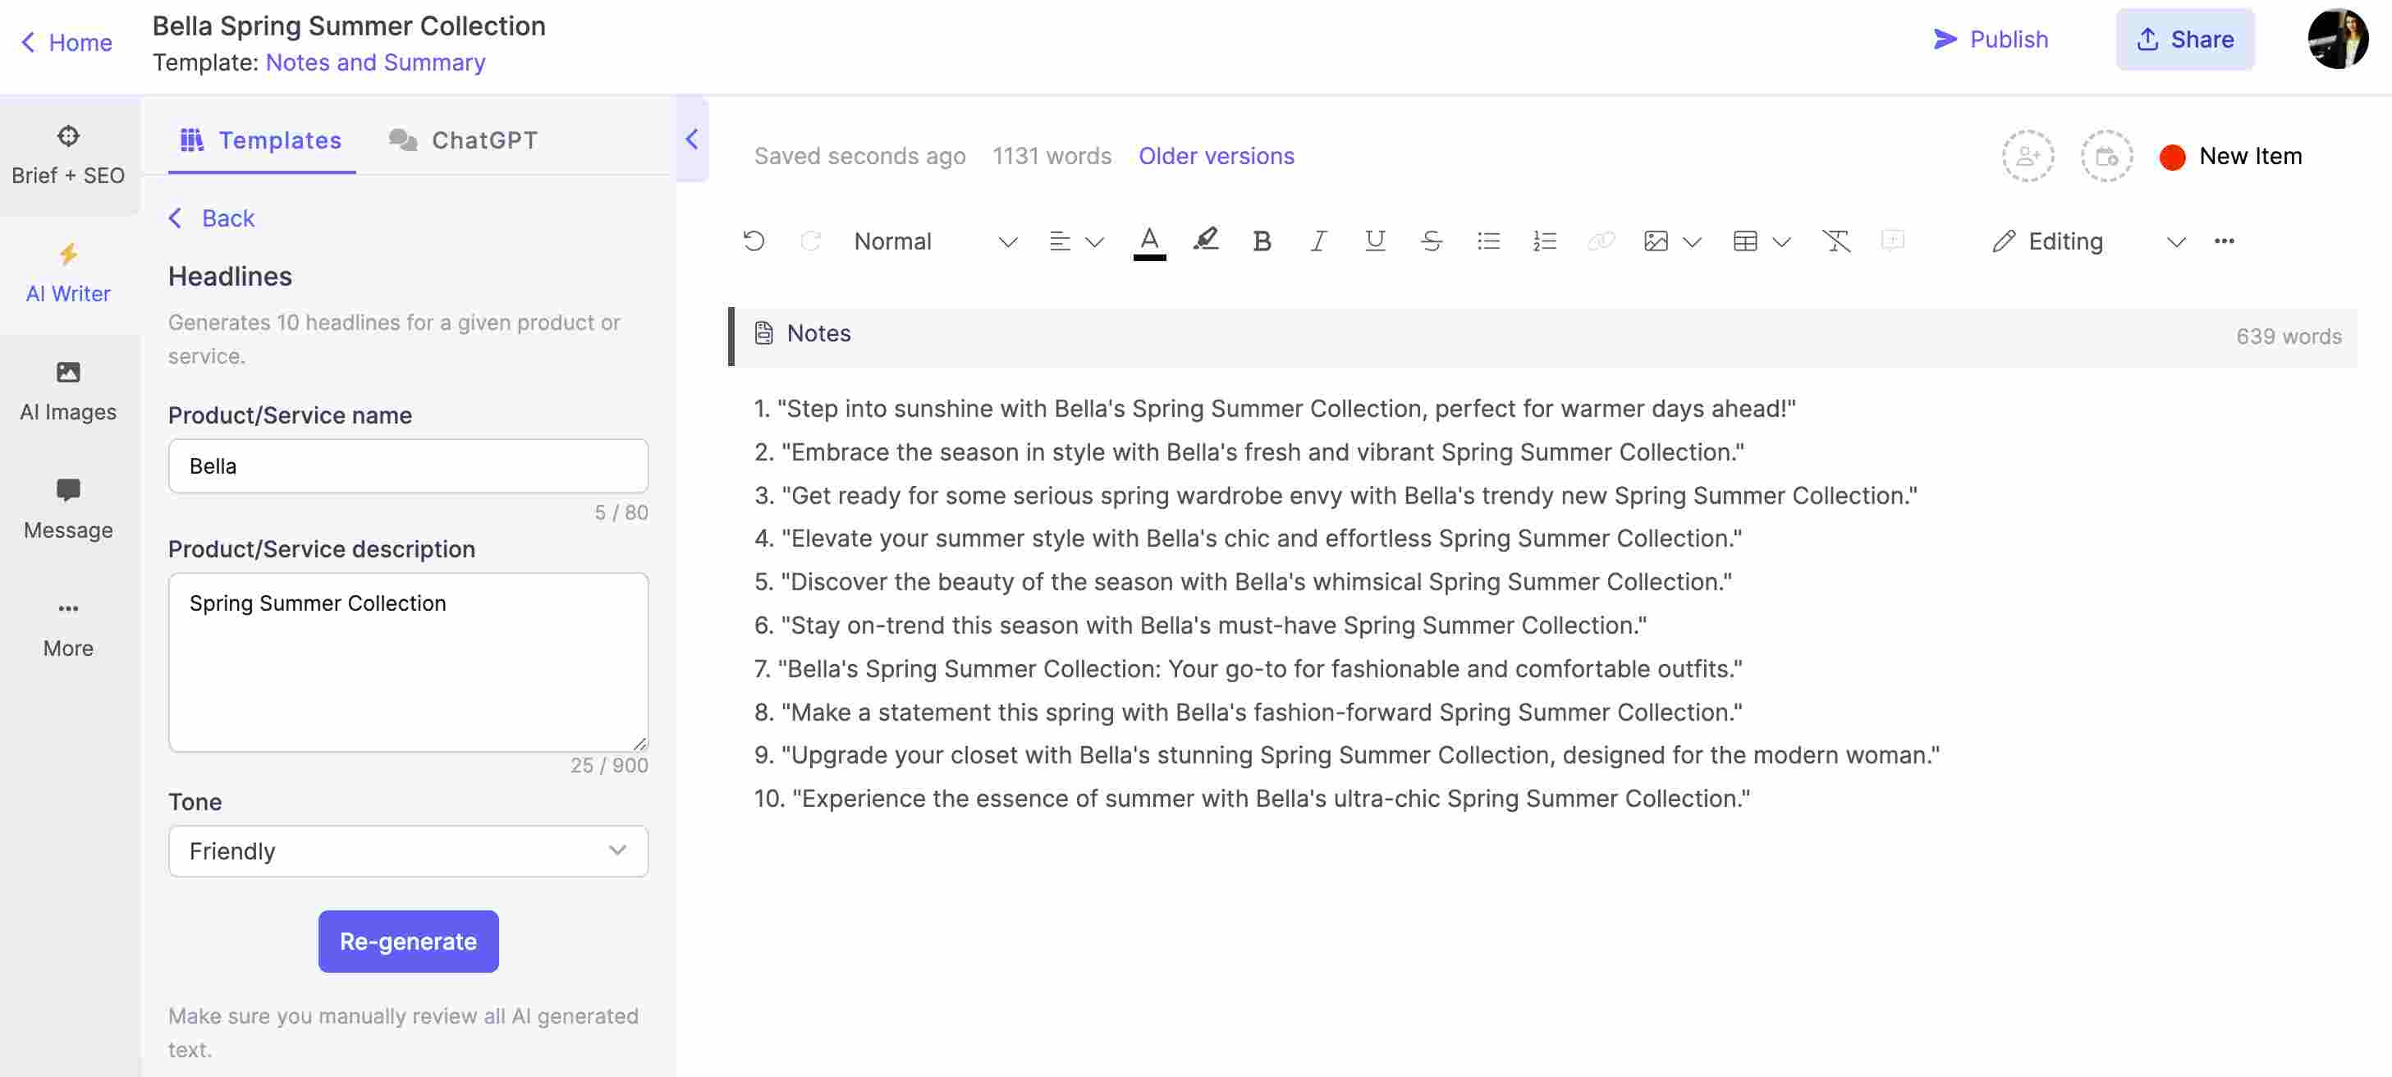This screenshot has width=2392, height=1077.
Task: Click the Re-generate button
Action: (x=407, y=942)
